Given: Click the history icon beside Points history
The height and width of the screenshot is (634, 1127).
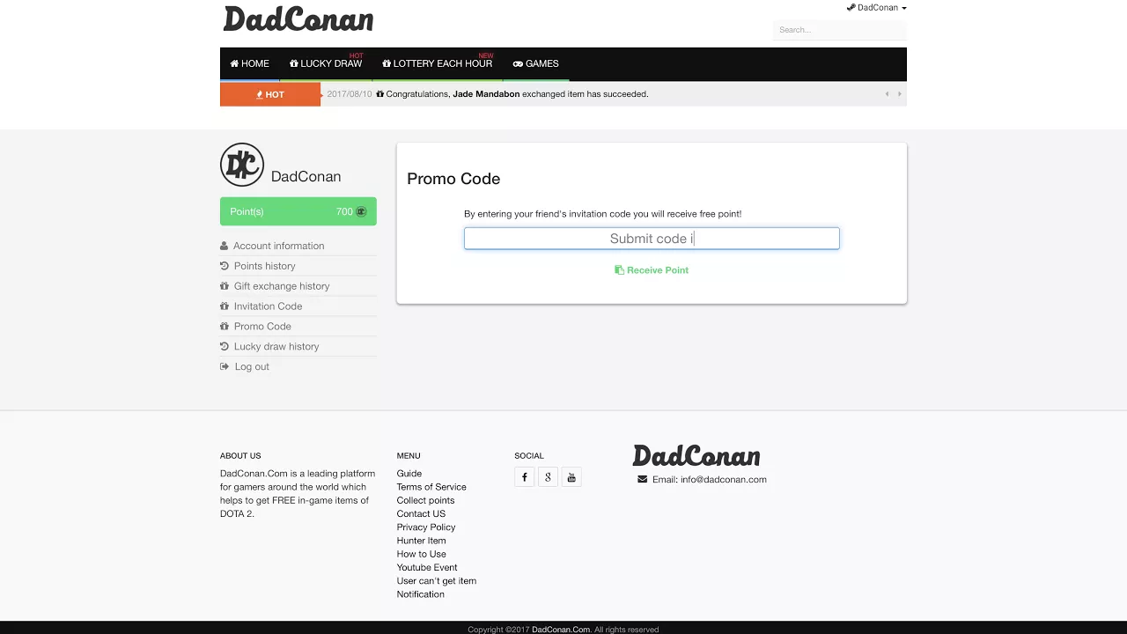Looking at the screenshot, I should click(x=225, y=266).
